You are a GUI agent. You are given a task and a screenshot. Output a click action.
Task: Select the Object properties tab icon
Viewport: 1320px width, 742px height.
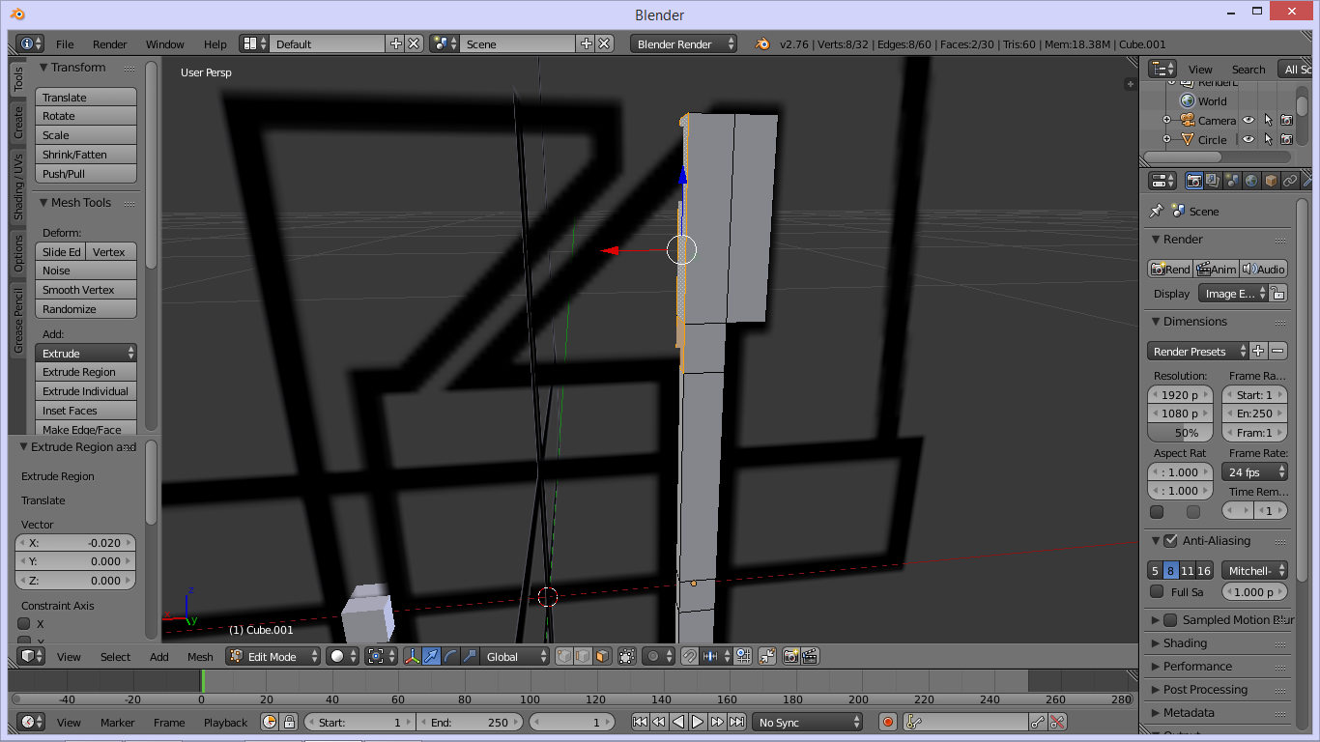tap(1271, 181)
